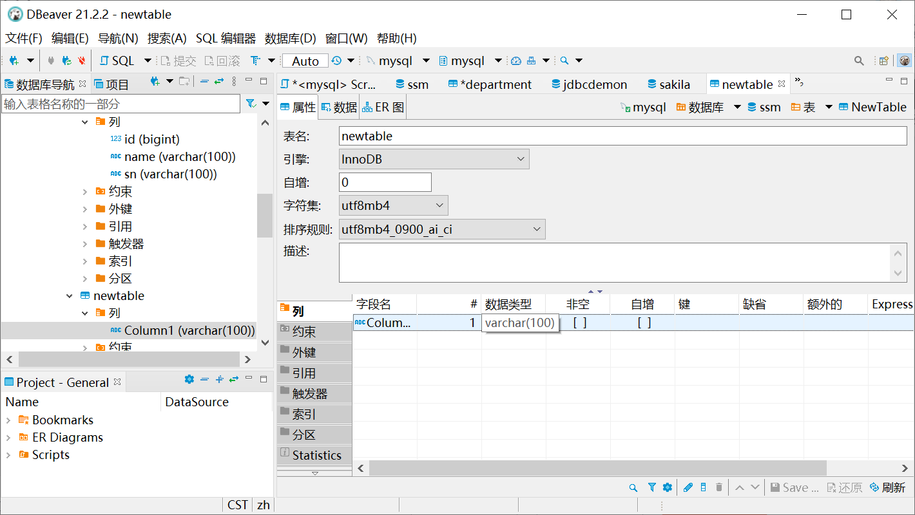Check the 非空 checkbox for Column1
Screen dimensions: 915x515
pyautogui.click(x=579, y=323)
